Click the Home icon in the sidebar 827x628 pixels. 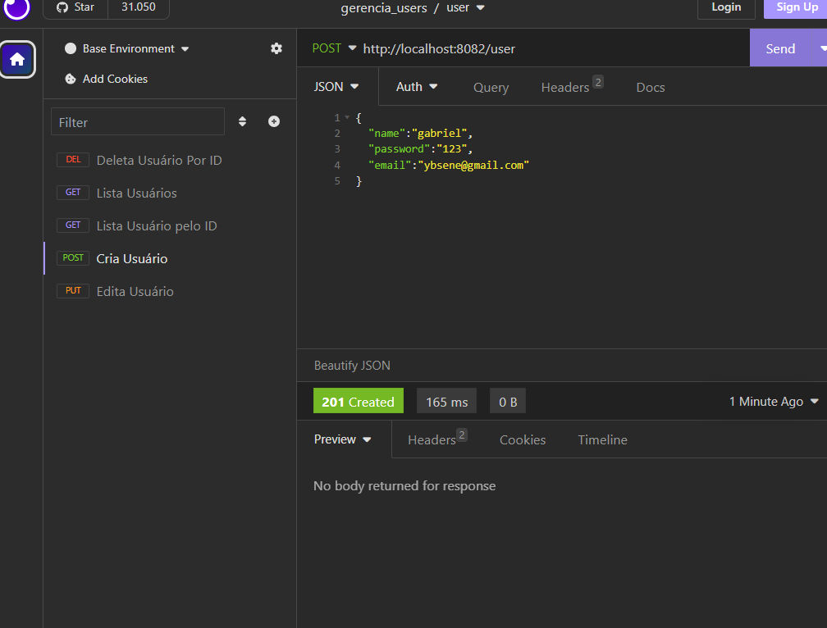point(17,59)
